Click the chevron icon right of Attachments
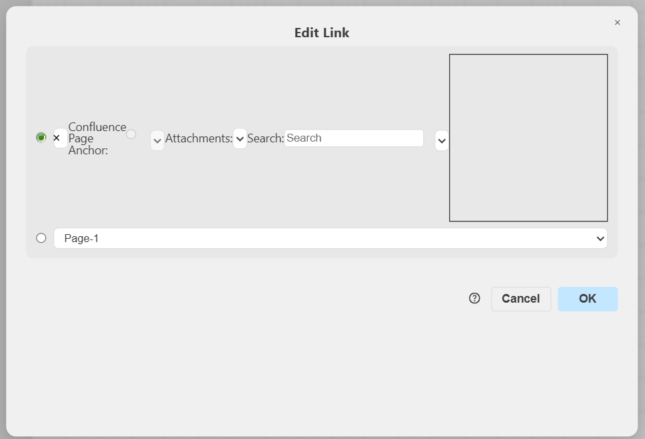 240,138
